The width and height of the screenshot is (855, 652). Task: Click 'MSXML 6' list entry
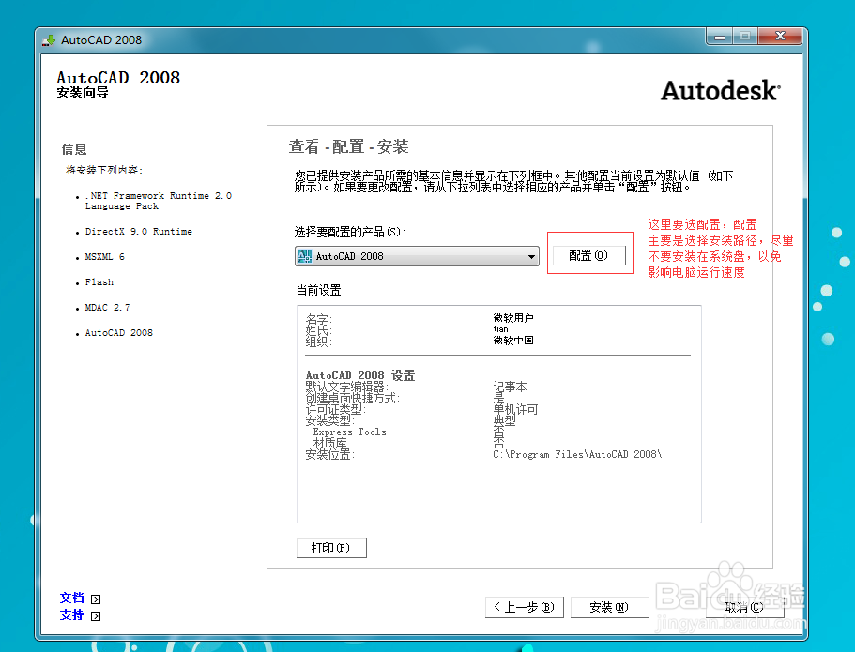[x=105, y=256]
